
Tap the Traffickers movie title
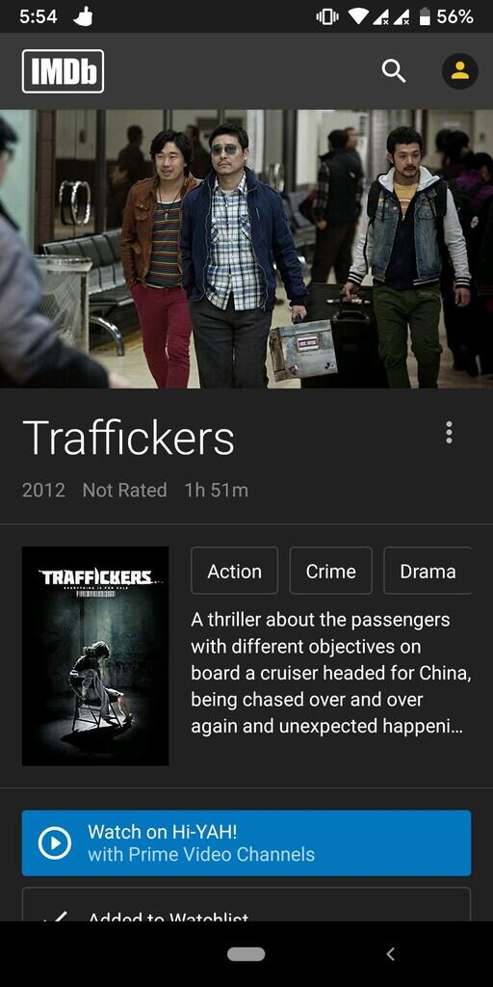[x=128, y=437]
